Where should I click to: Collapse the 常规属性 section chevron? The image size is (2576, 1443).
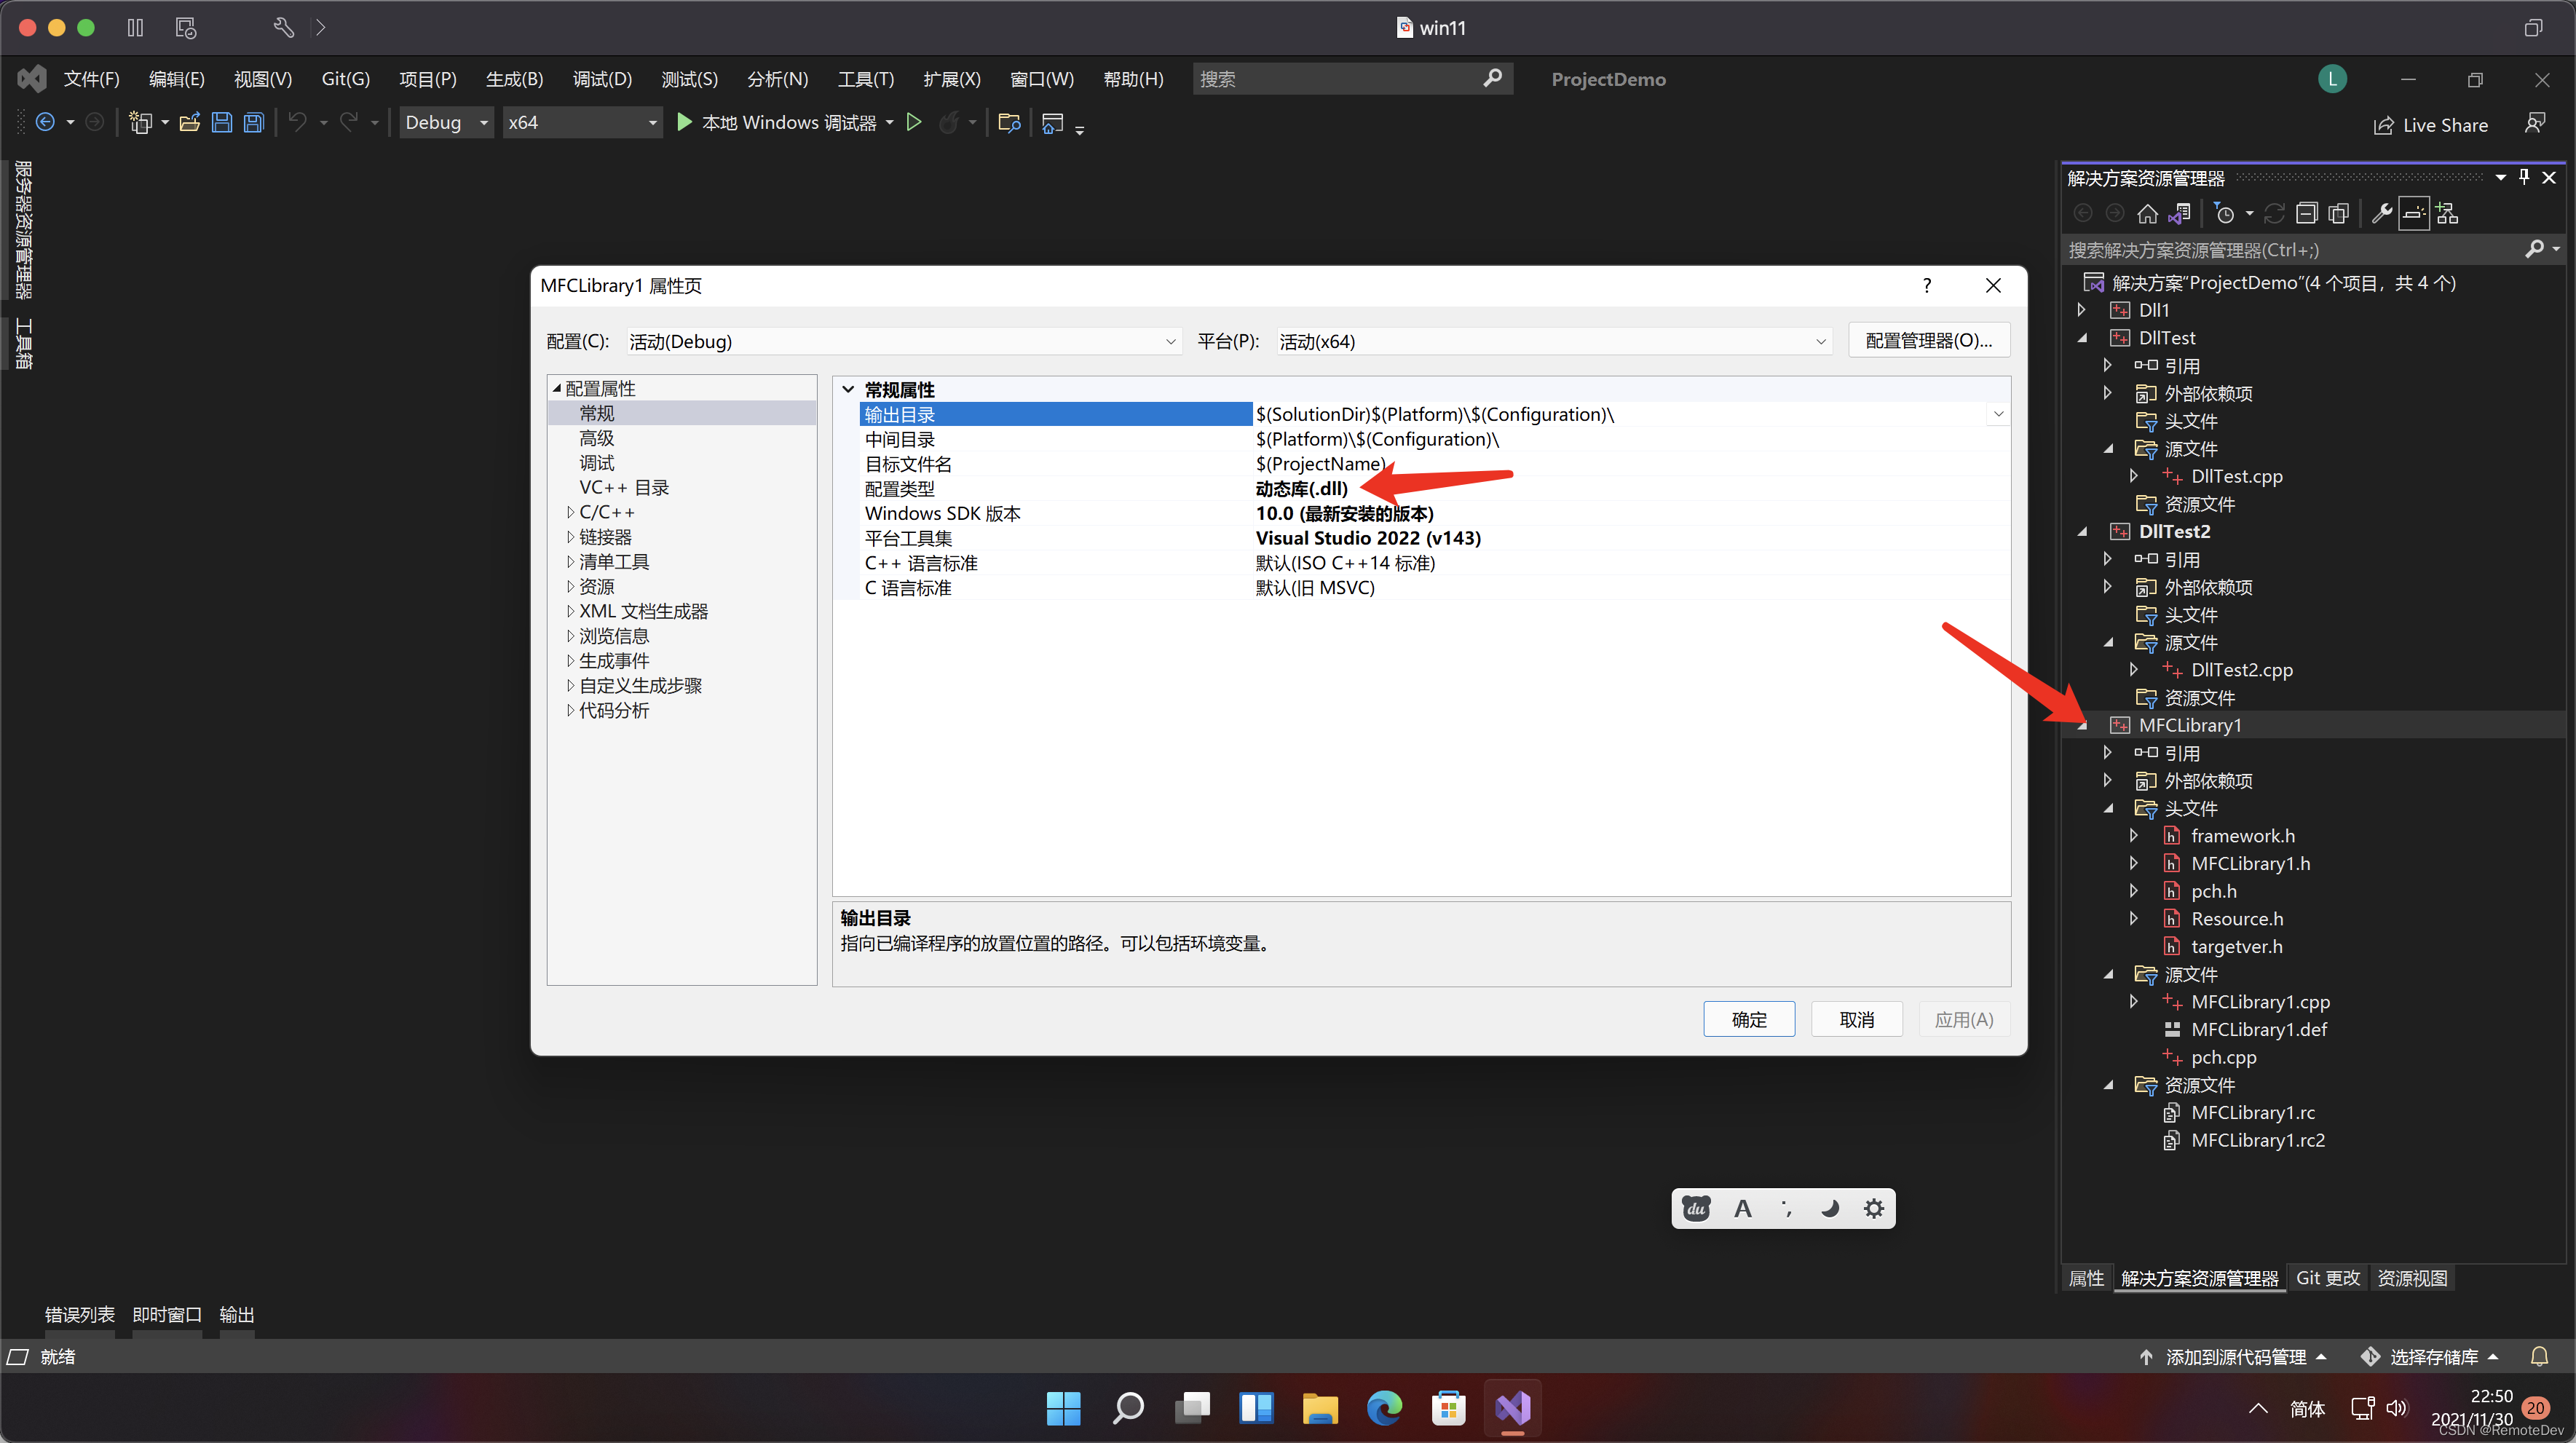coord(848,389)
